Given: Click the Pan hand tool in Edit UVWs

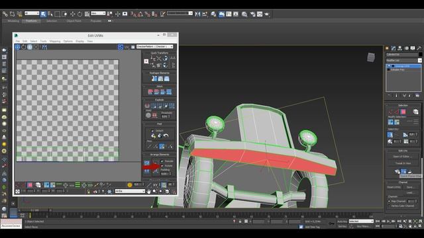Looking at the screenshot, I should tap(148, 191).
